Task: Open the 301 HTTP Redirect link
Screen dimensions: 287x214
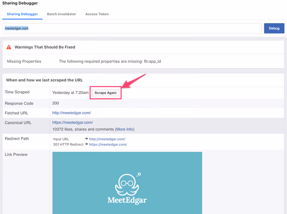Action: 108,144
